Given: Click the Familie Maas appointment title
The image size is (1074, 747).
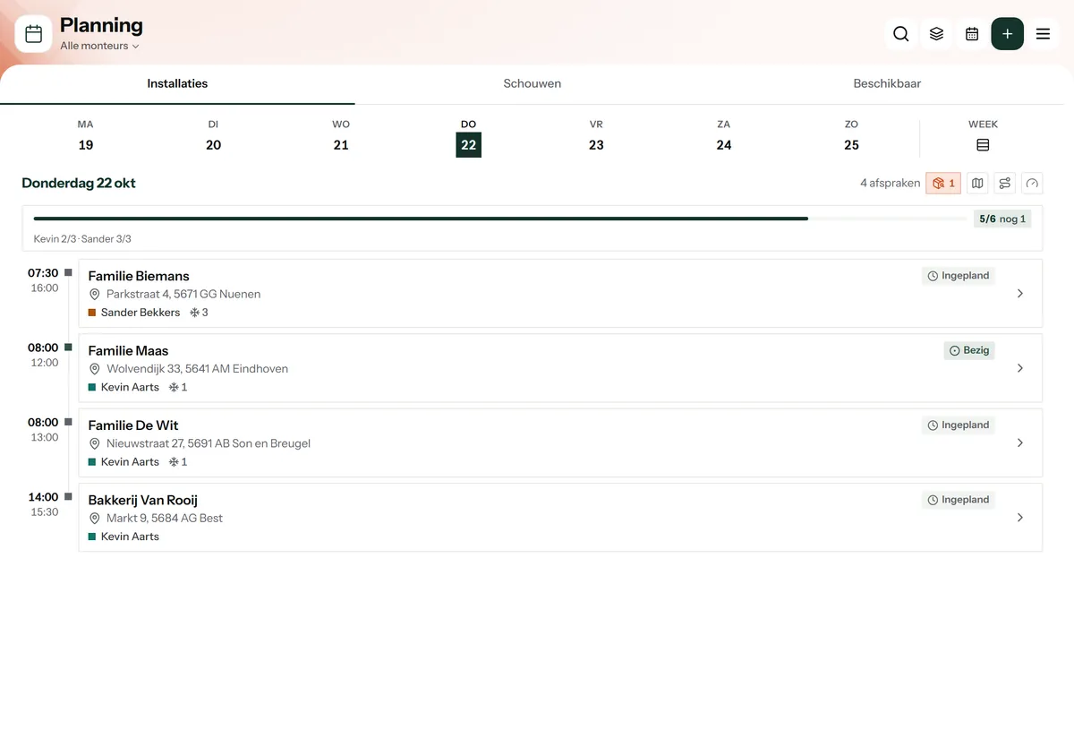Looking at the screenshot, I should click(x=128, y=351).
